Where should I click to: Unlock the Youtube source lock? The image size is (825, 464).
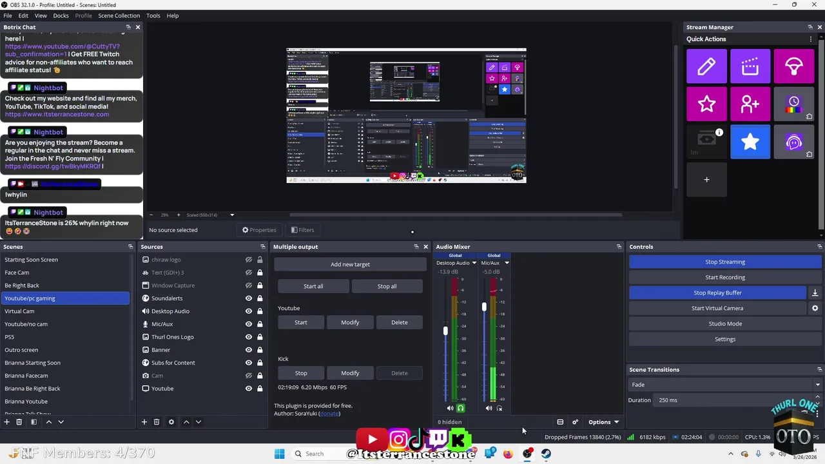260,389
